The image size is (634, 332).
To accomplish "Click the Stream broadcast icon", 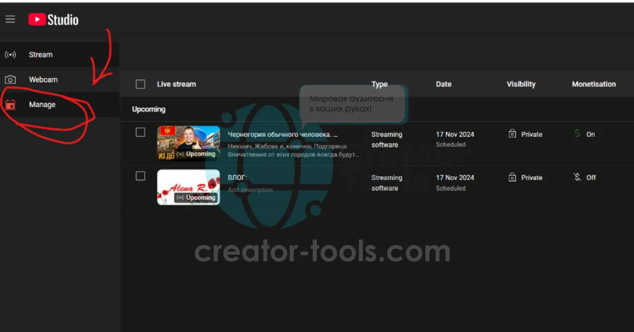I will 10,55.
